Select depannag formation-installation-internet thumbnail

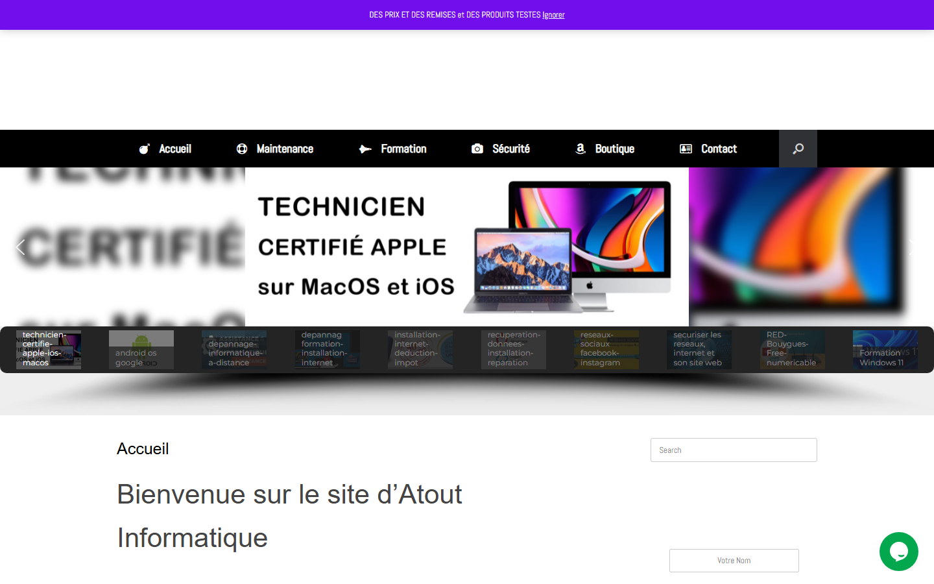328,350
